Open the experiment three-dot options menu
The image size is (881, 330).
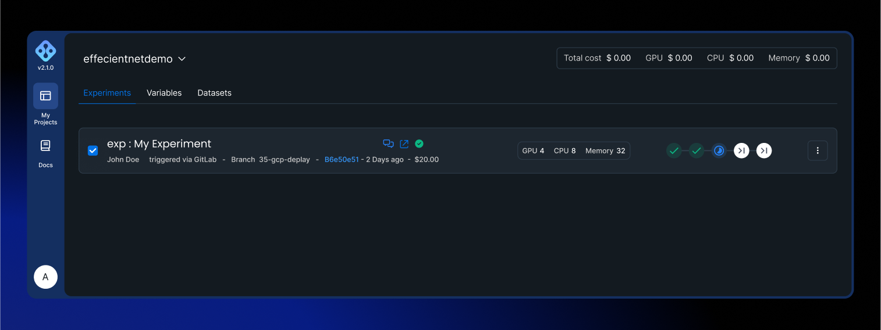[x=818, y=150]
